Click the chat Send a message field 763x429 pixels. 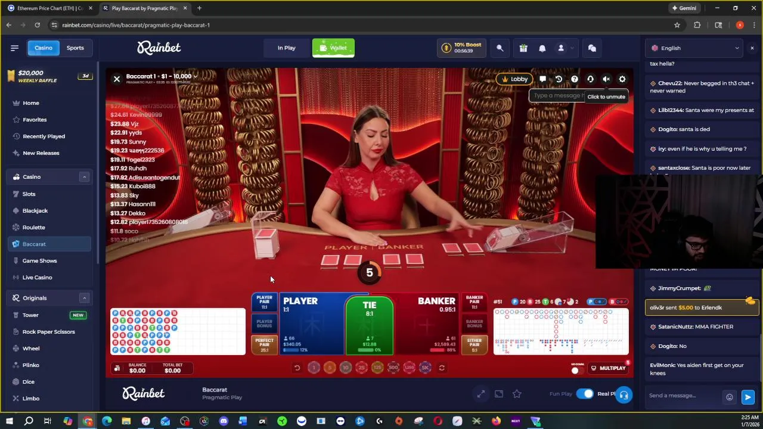(684, 396)
